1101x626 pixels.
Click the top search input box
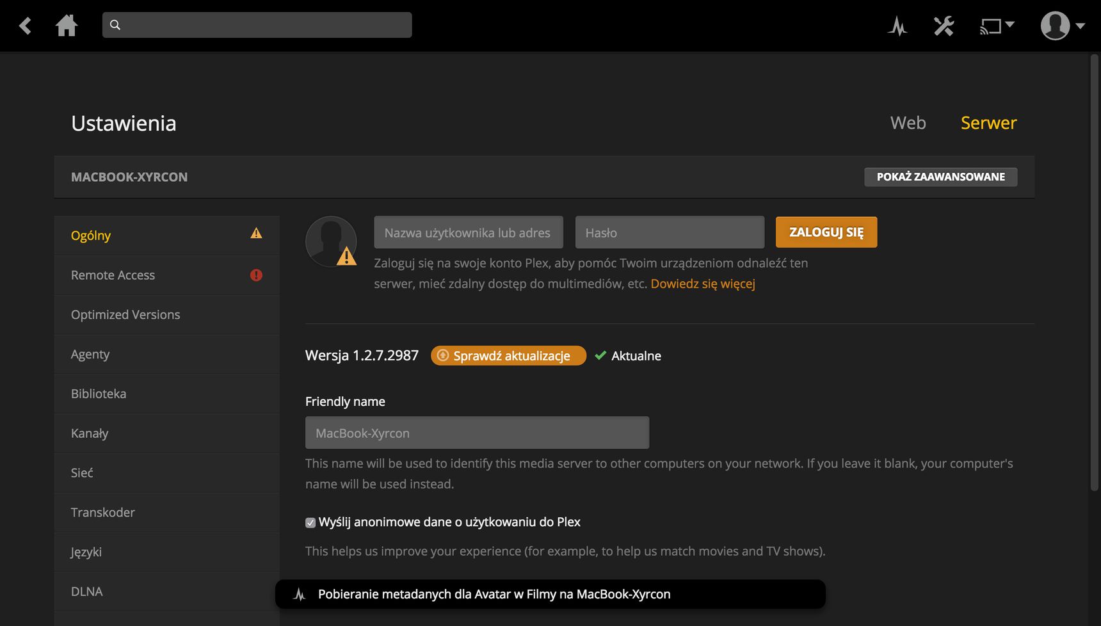tap(257, 25)
